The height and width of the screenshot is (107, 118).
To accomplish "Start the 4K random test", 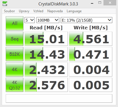I will click(x=15, y=69).
